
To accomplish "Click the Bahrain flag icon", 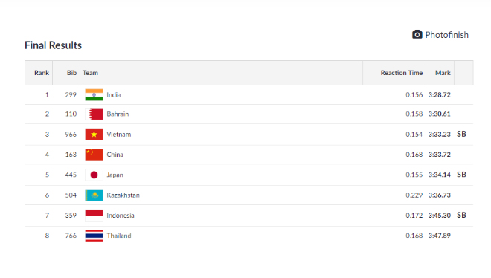I will point(94,114).
